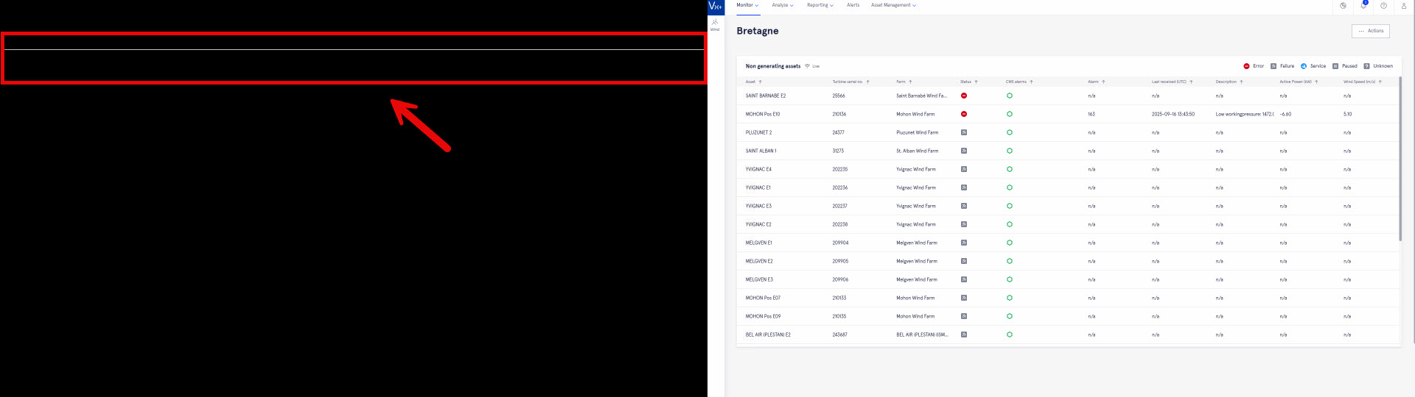
Task: Click the globe icon in top bar
Action: coord(1343,6)
